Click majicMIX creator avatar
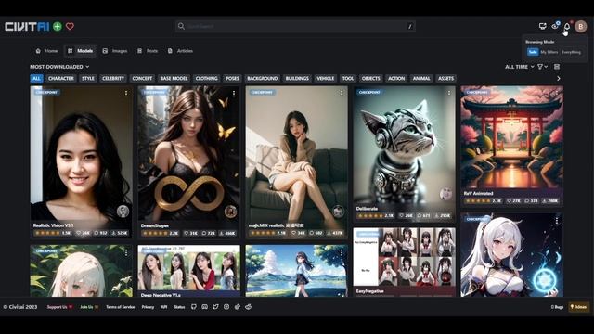The height and width of the screenshot is (334, 594). pos(338,212)
